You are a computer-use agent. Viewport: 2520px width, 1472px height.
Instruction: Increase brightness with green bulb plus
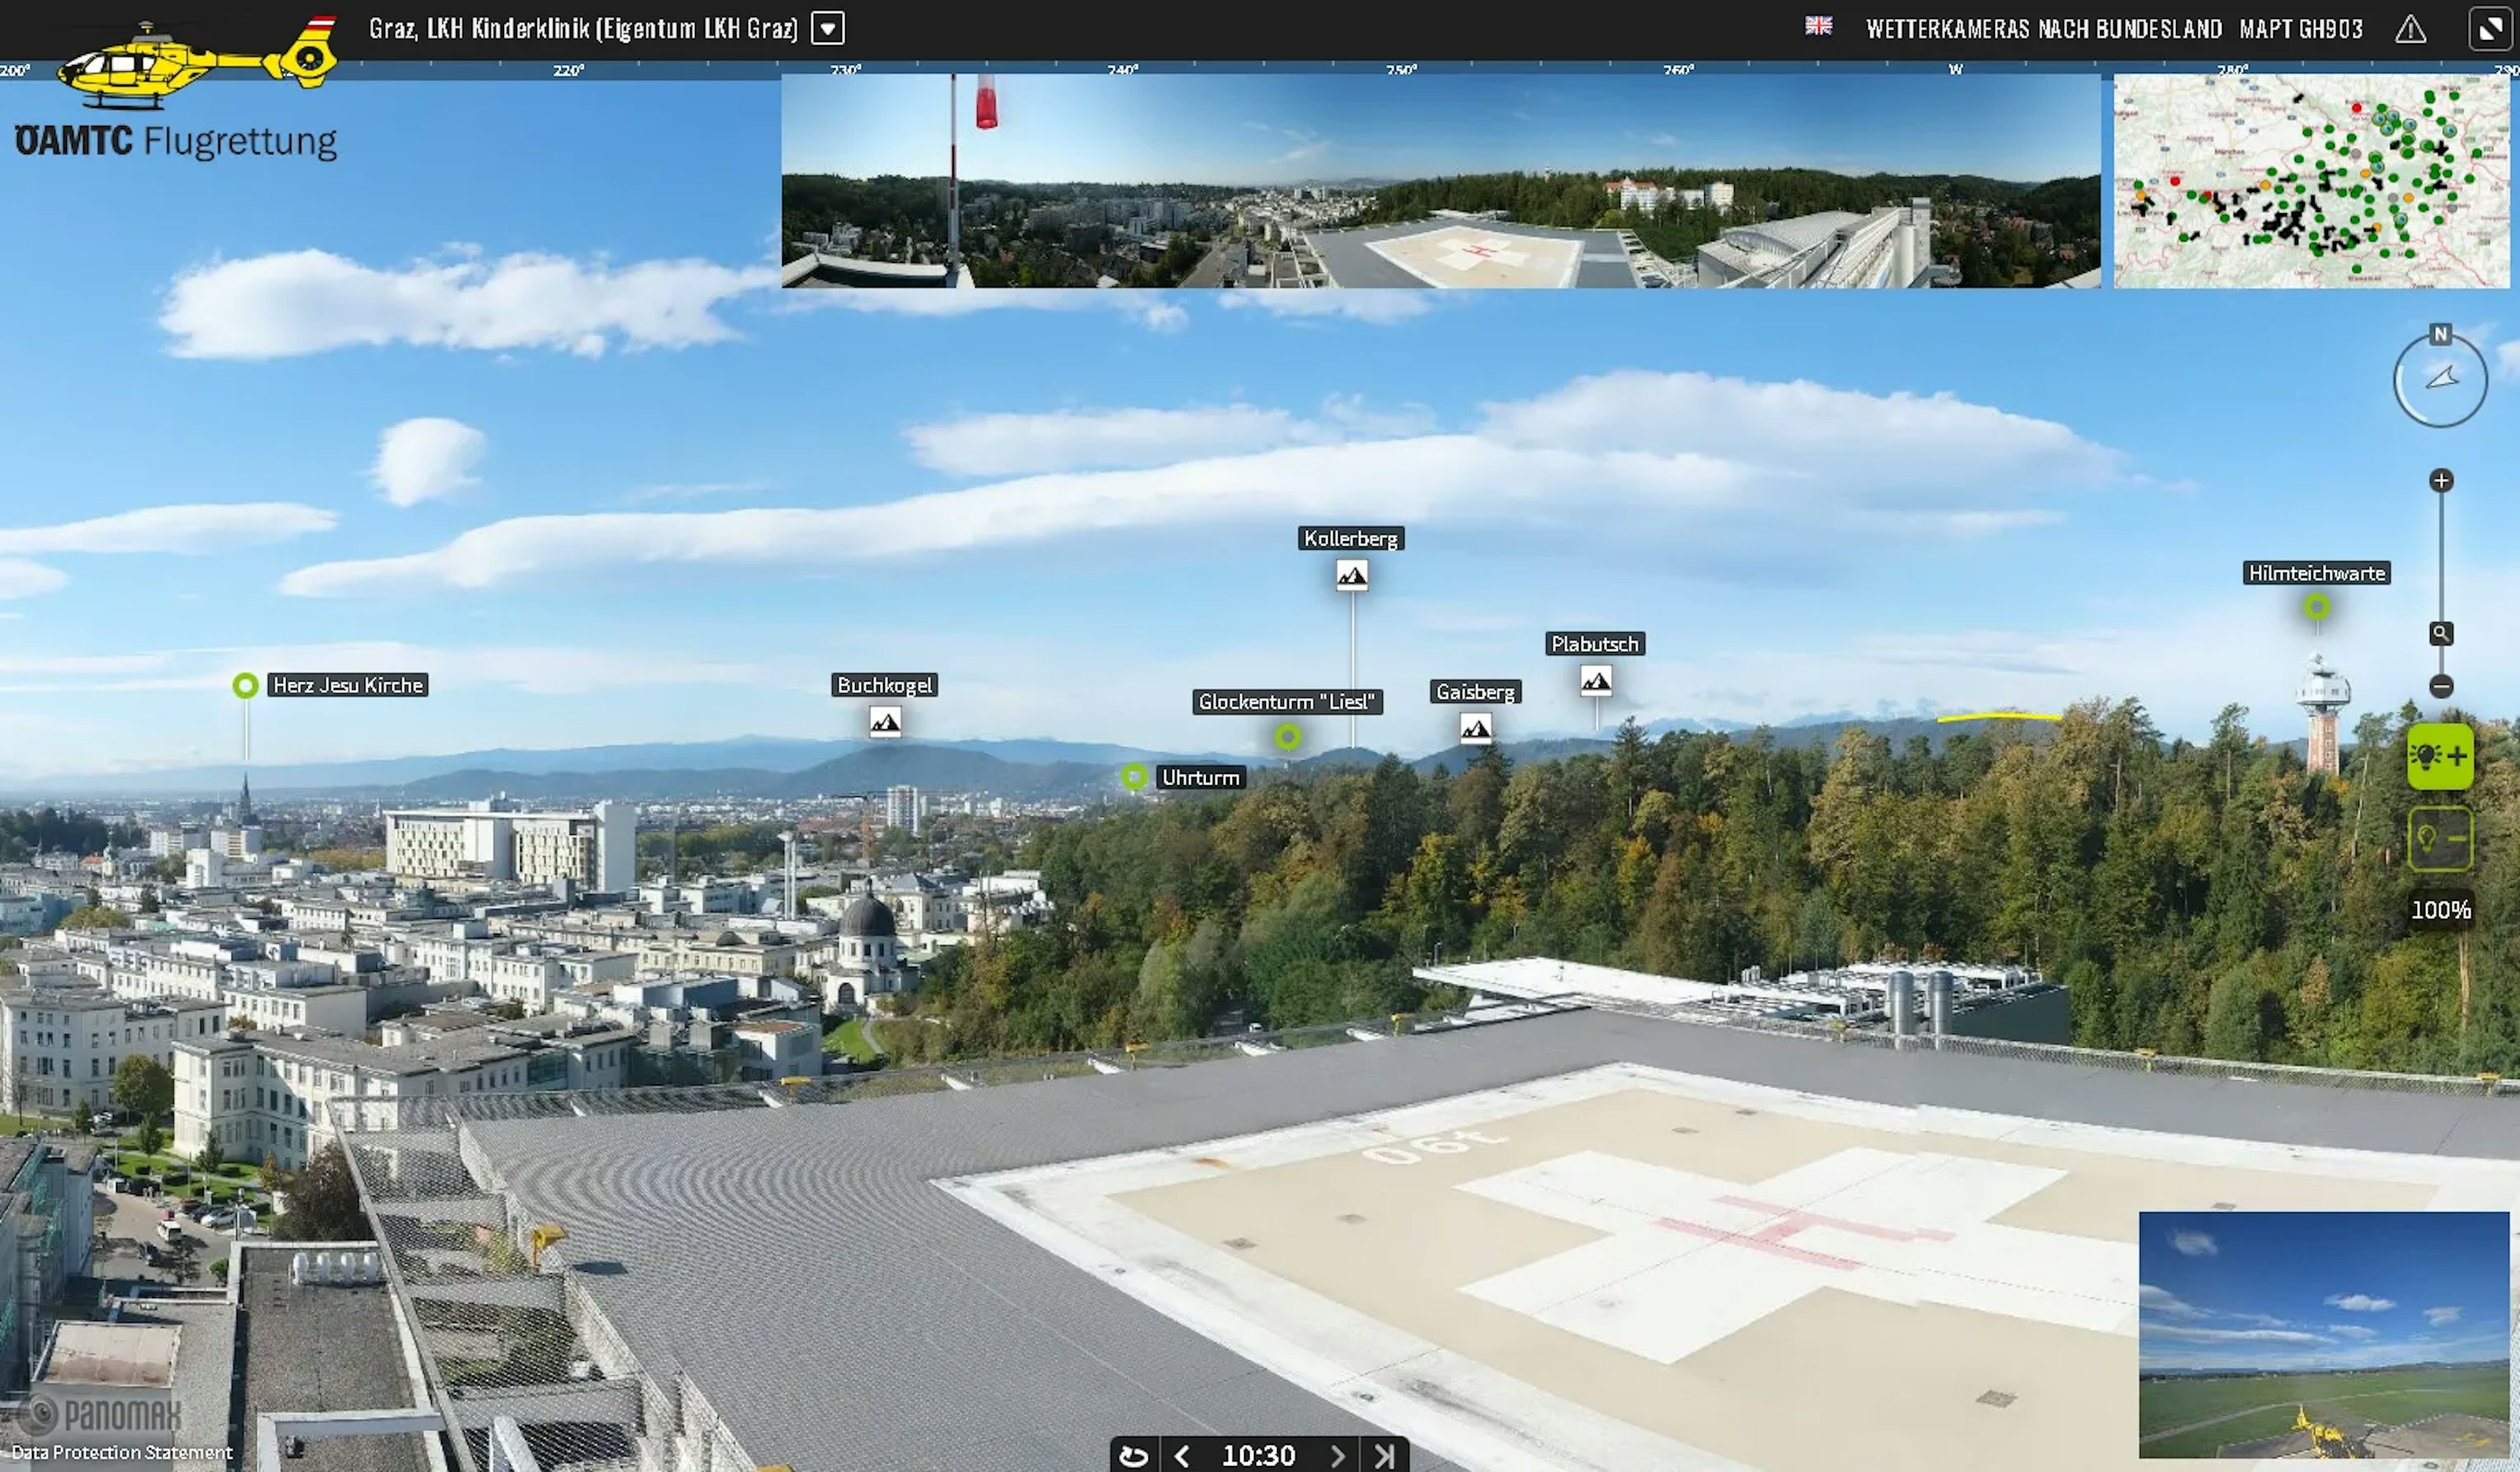(x=2440, y=756)
